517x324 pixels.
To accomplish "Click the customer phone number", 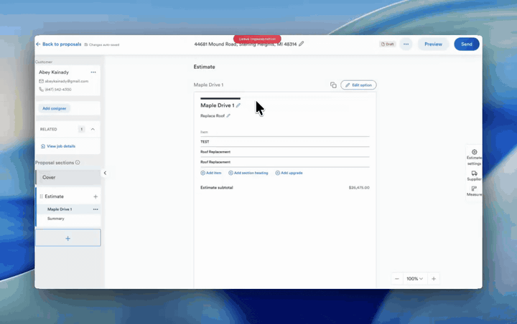I will point(58,89).
